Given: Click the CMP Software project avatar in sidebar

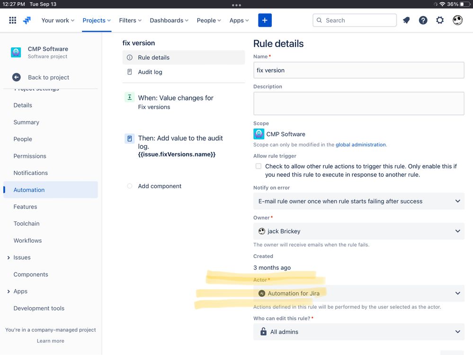Looking at the screenshot, I should click(16, 52).
